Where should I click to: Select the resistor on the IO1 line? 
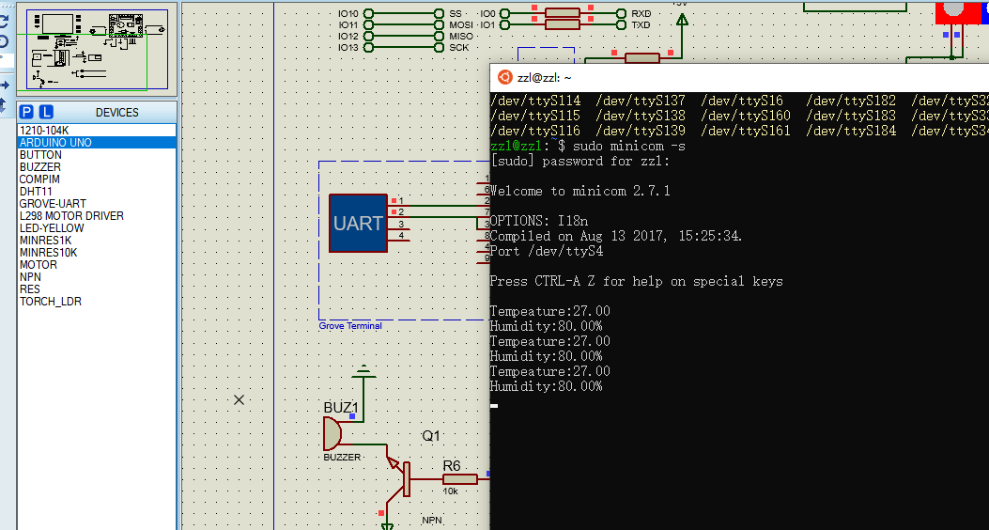pos(562,24)
